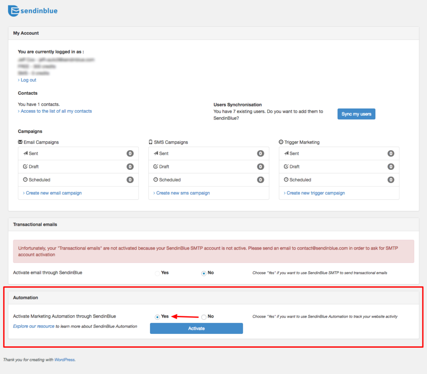Click the Sent paper-plane icon under SMS Campaigns
Viewport: 427px width, 374px height.
[156, 153]
